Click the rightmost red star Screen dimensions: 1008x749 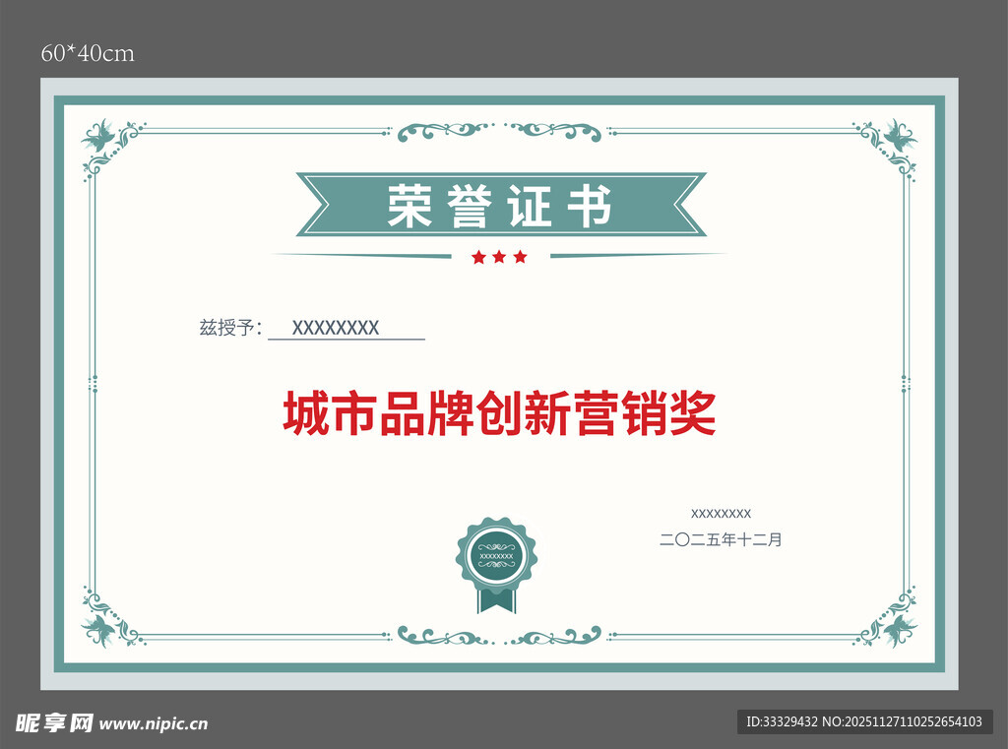coord(520,257)
